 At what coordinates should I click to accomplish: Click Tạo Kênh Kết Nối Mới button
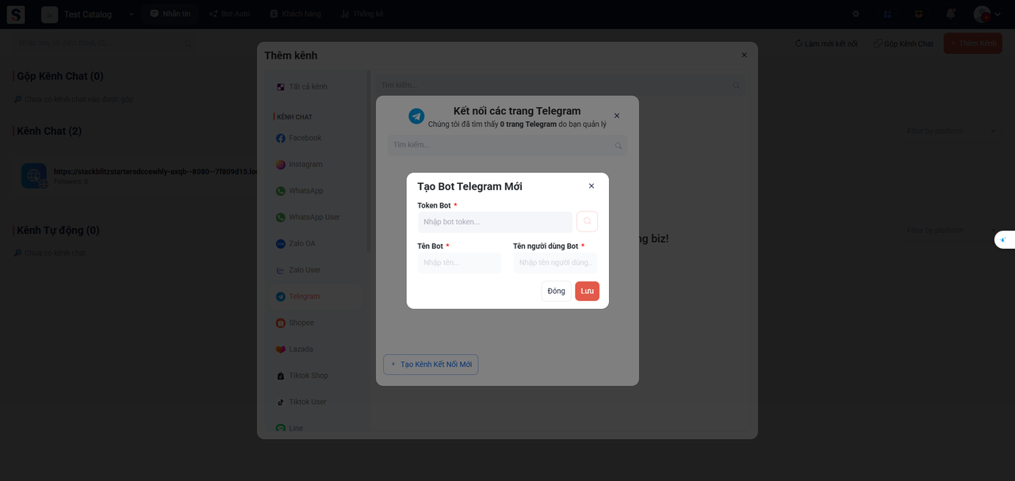coord(431,365)
